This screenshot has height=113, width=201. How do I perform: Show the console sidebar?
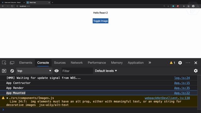(4, 71)
